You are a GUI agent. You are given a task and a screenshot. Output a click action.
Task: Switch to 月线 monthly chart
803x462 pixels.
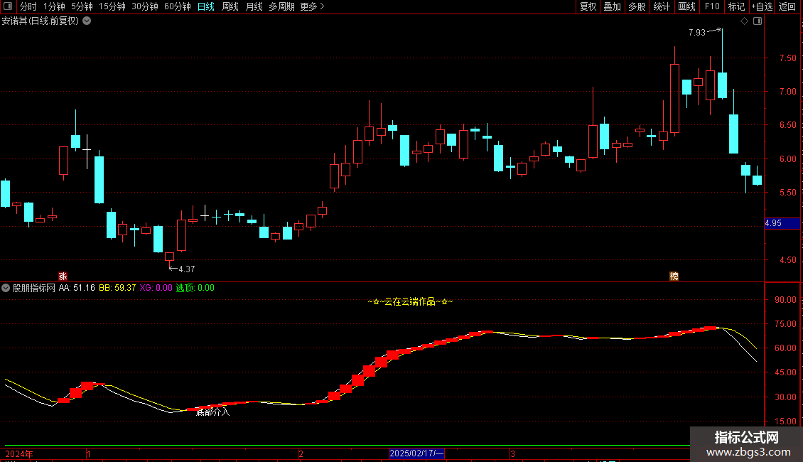coord(254,6)
